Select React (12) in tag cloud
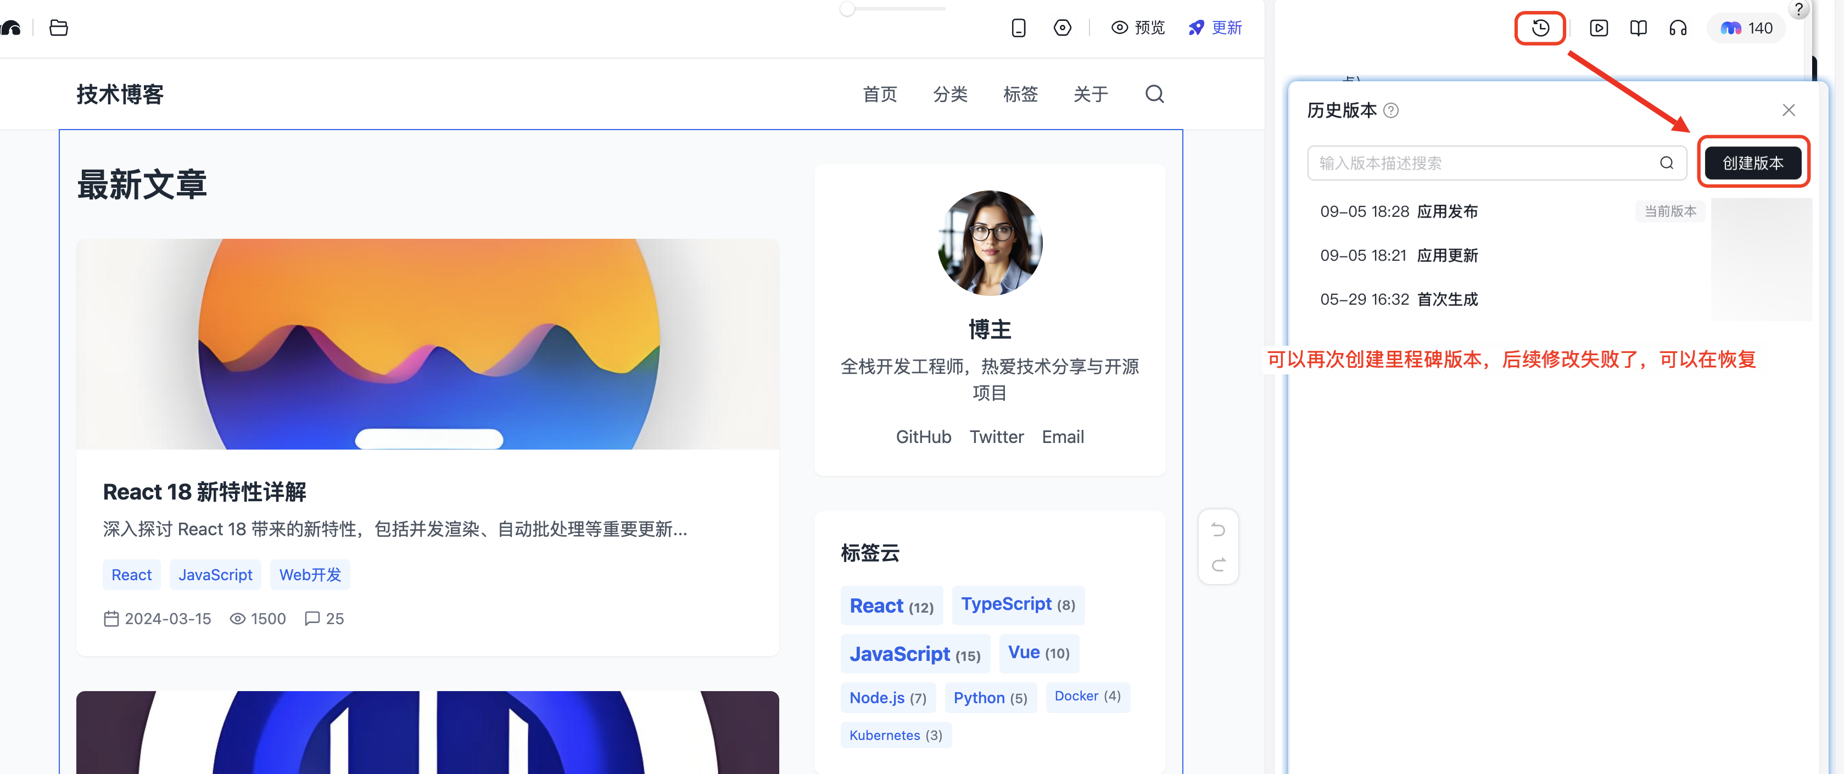Image resolution: width=1844 pixels, height=774 pixels. (x=891, y=606)
